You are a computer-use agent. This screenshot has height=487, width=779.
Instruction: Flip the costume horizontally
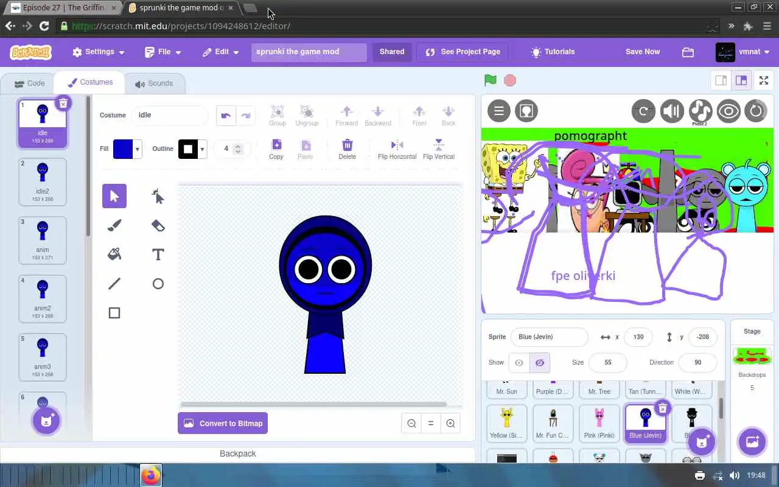[397, 149]
